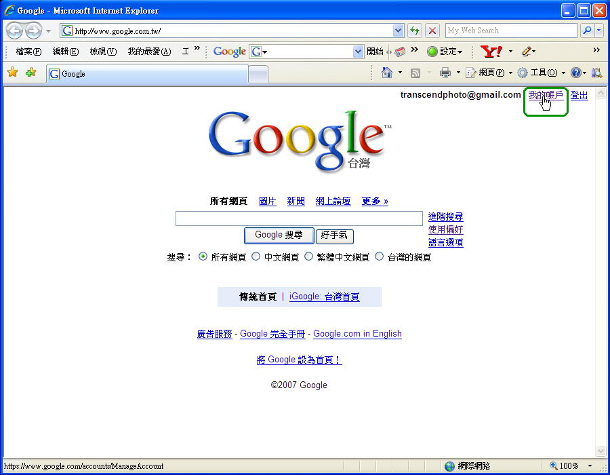Click the 網頁(P) page icon in command bar
The image size is (610, 475).
(471, 73)
